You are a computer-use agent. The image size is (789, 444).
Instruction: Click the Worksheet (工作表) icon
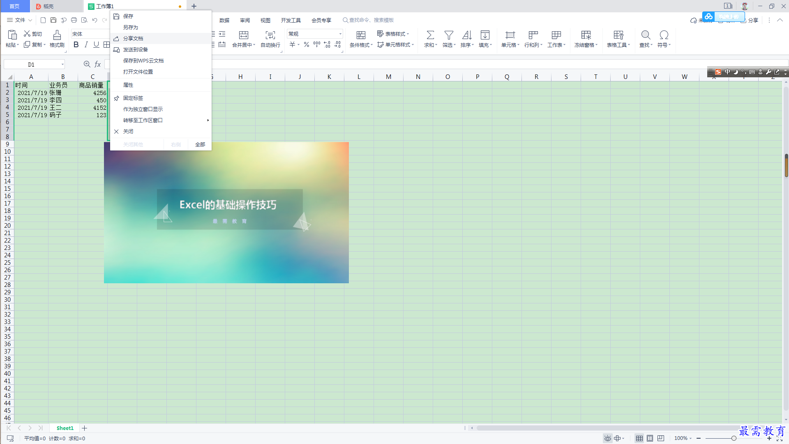[556, 35]
